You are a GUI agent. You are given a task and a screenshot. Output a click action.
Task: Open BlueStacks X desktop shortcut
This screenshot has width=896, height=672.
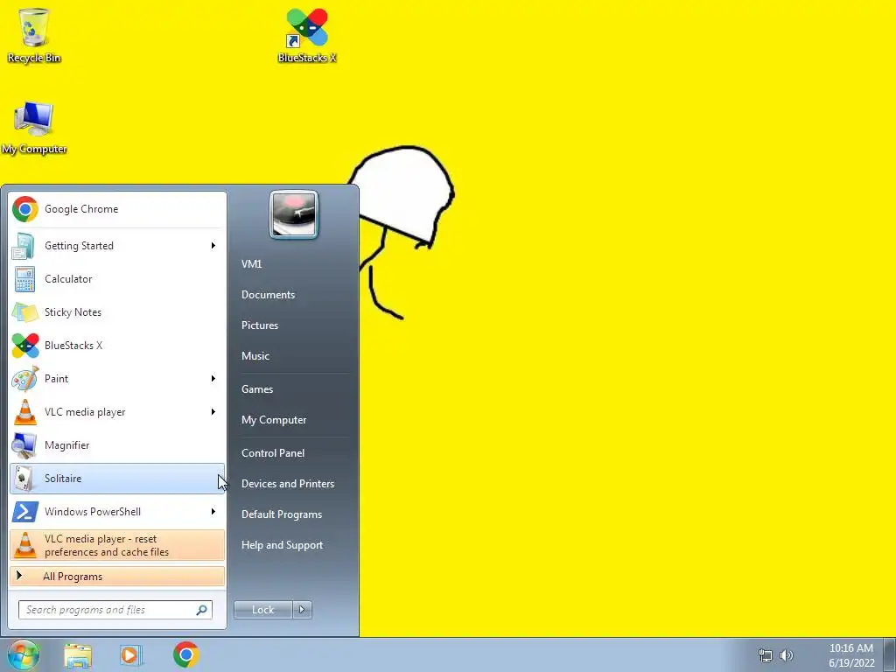click(307, 35)
